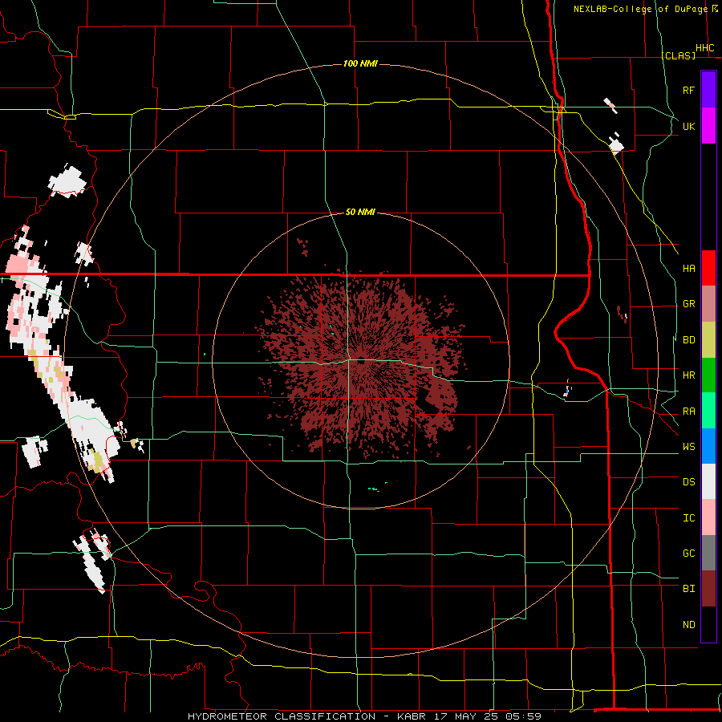Click the UK legend label
Viewport: 722px width, 722px height.
(688, 126)
